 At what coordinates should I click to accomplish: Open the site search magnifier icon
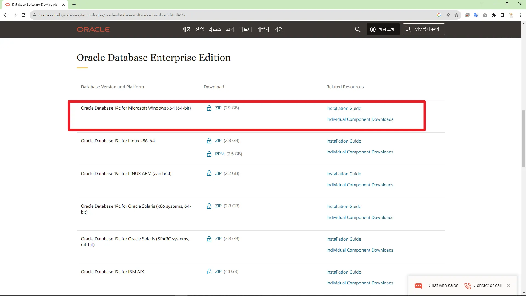[x=358, y=29]
